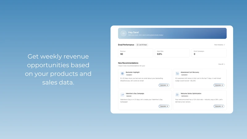247x139 pixels.
Task: Click the Hey Sara! greeting text
Action: 133,32
